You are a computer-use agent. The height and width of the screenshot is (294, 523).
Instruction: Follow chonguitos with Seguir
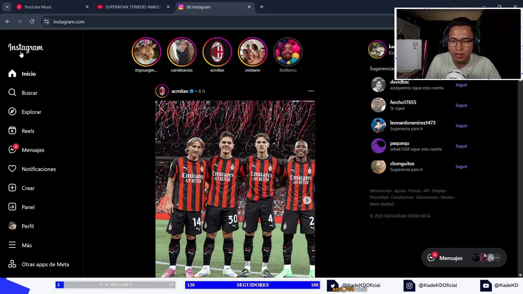coord(461,167)
